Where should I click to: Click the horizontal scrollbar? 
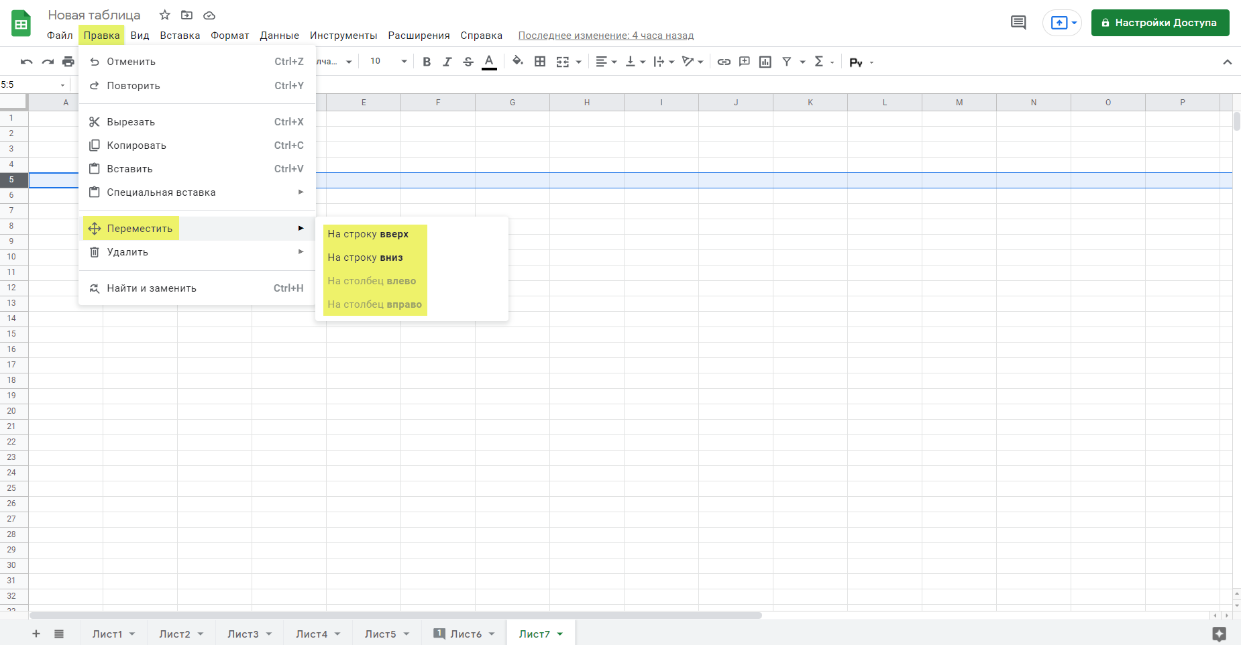tap(396, 615)
